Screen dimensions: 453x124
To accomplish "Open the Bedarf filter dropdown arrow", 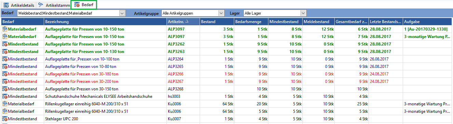I will [x=122, y=13].
